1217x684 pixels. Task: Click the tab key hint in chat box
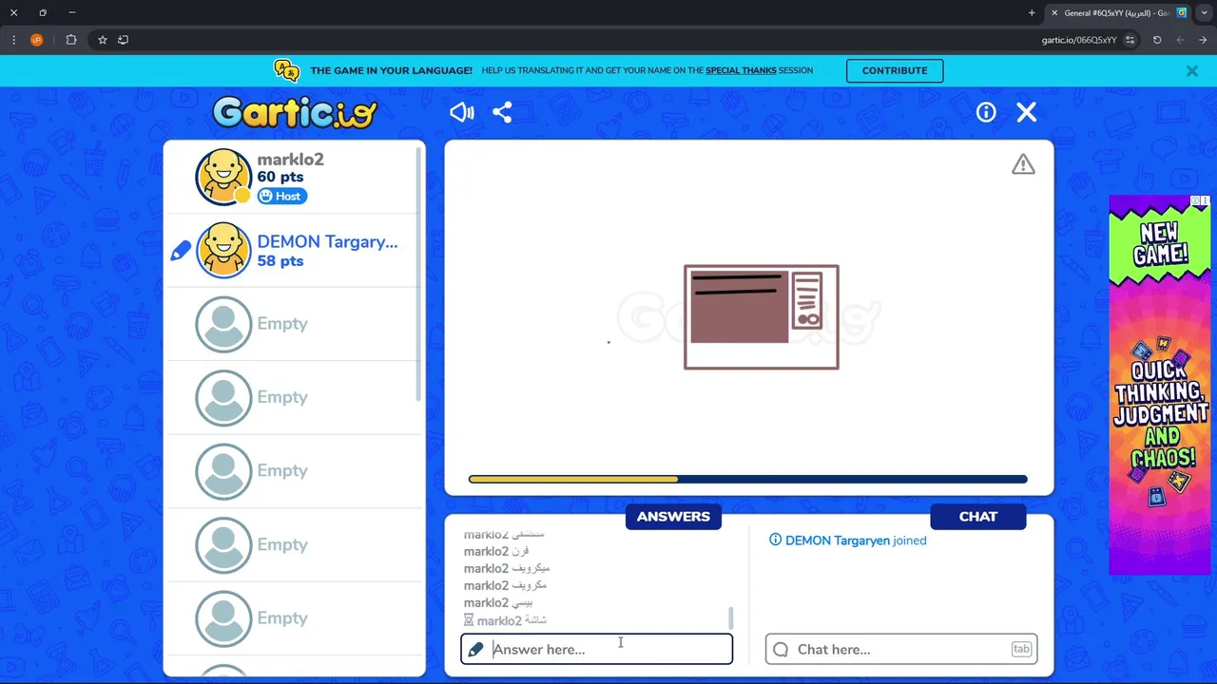tap(1021, 649)
